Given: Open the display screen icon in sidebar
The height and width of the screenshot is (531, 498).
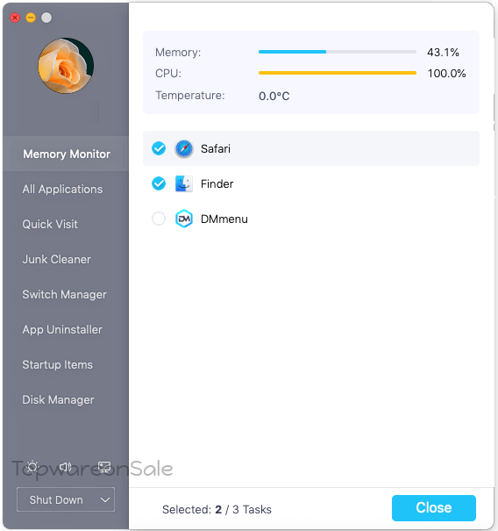Looking at the screenshot, I should point(104,467).
